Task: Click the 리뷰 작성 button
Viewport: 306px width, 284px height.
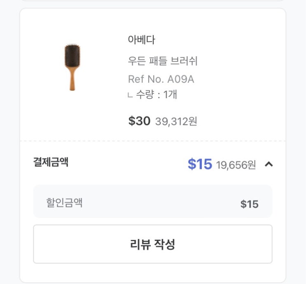Action: tap(153, 244)
